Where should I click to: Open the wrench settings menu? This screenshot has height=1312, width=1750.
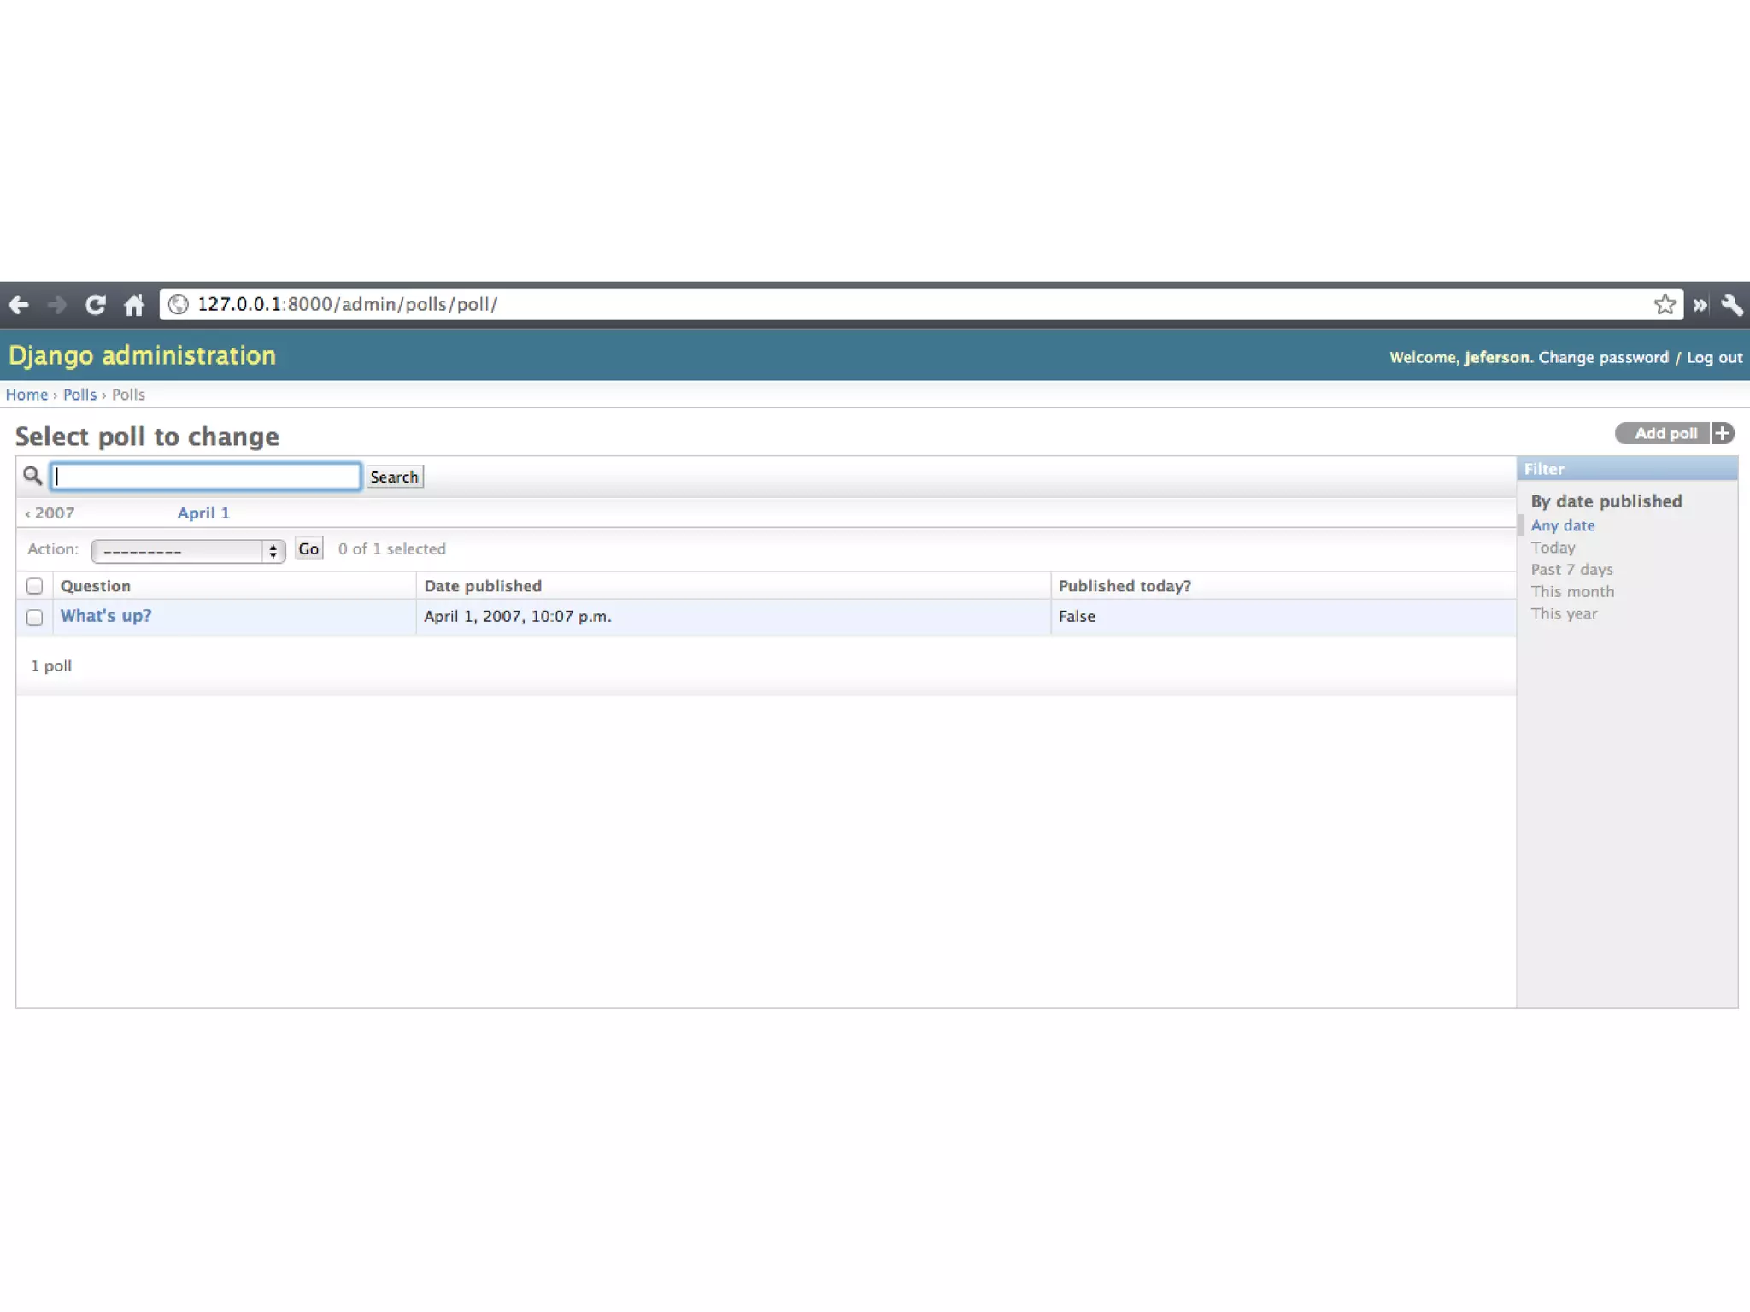pos(1732,305)
